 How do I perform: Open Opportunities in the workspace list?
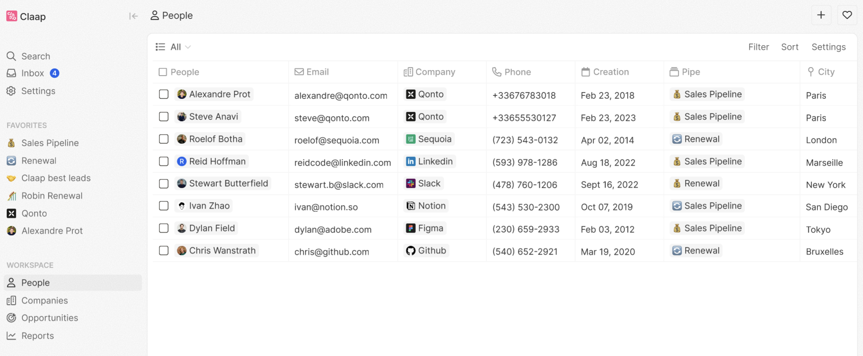point(50,318)
